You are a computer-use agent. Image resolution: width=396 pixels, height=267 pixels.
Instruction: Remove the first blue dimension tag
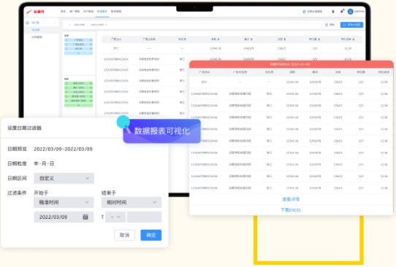click(91, 40)
